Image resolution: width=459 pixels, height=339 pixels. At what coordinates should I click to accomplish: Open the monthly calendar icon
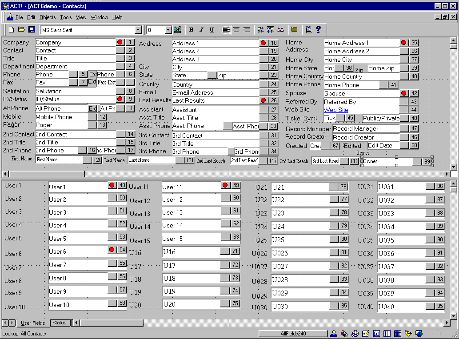coord(398,333)
